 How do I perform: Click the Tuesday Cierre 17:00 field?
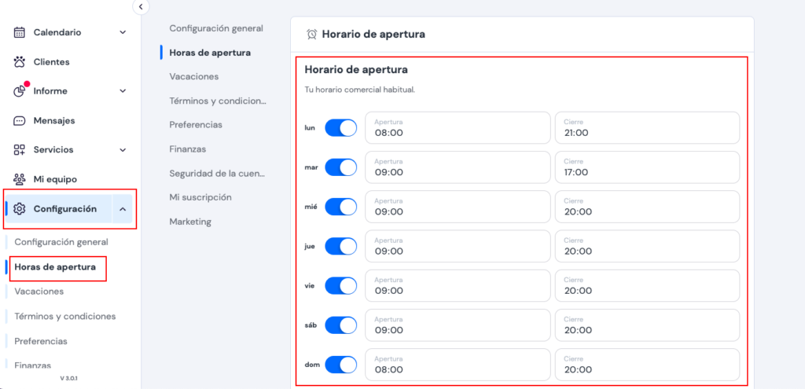[647, 167]
